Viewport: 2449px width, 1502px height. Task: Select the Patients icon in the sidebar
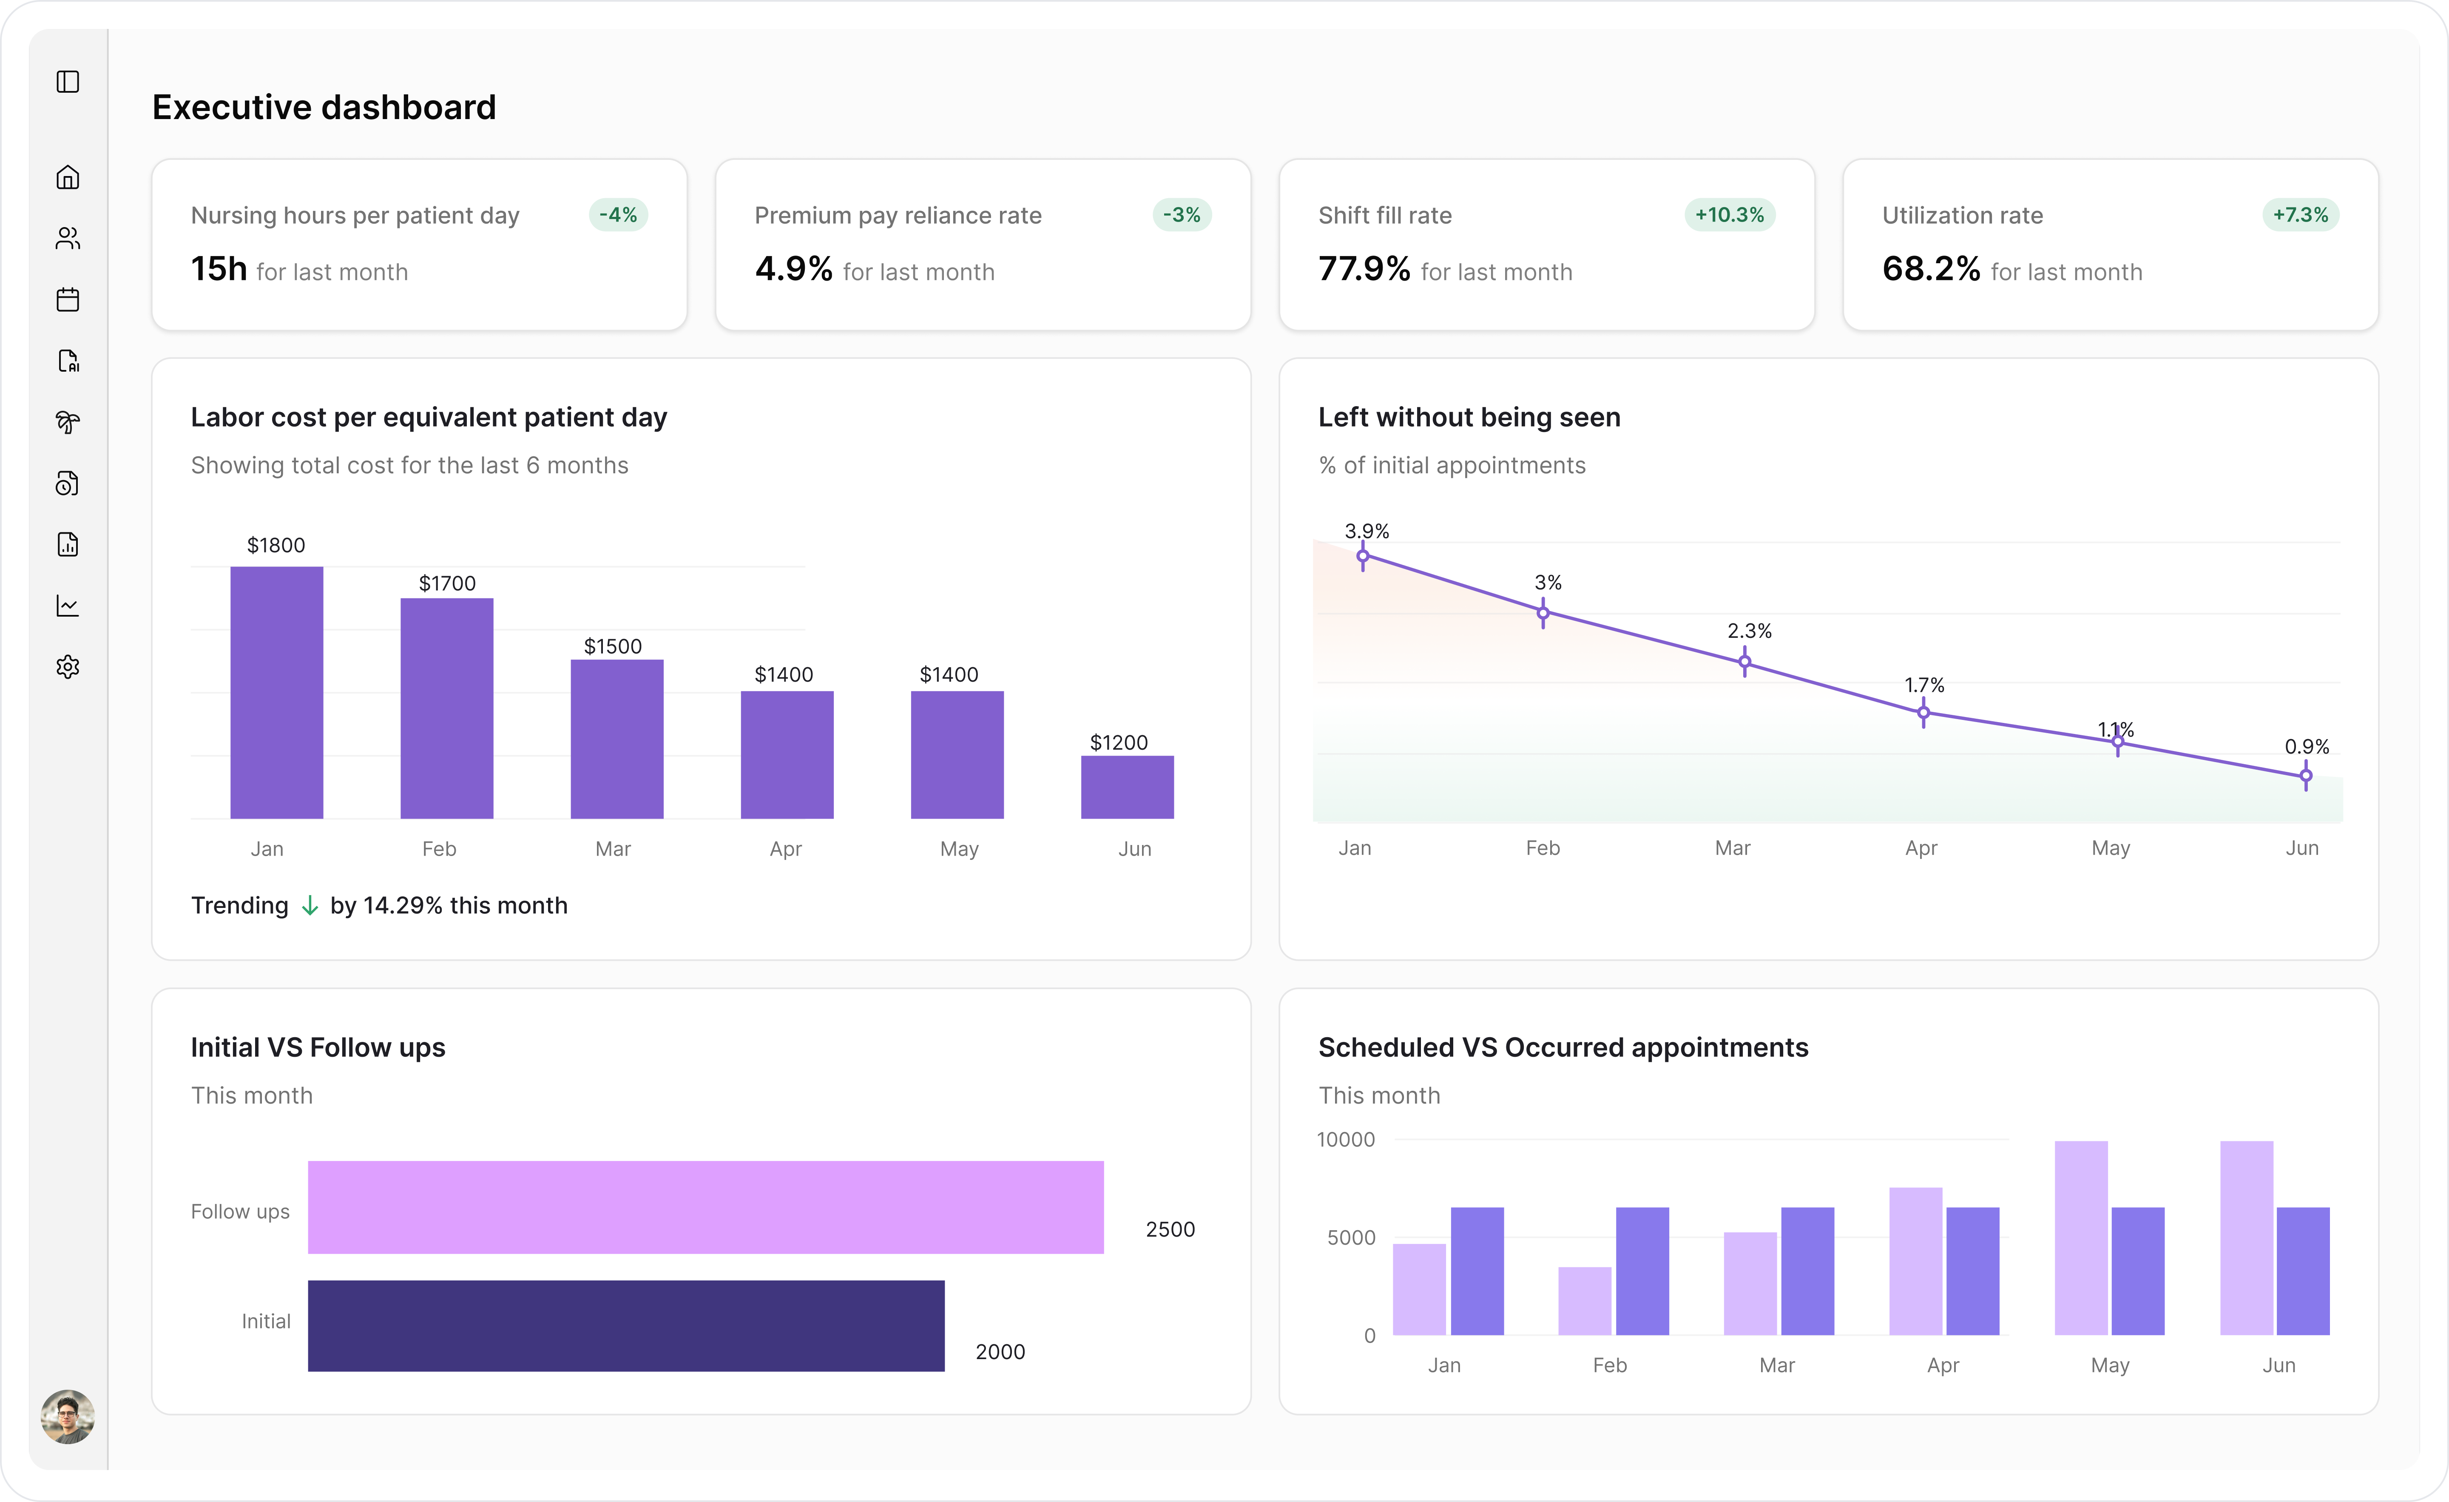(68, 239)
